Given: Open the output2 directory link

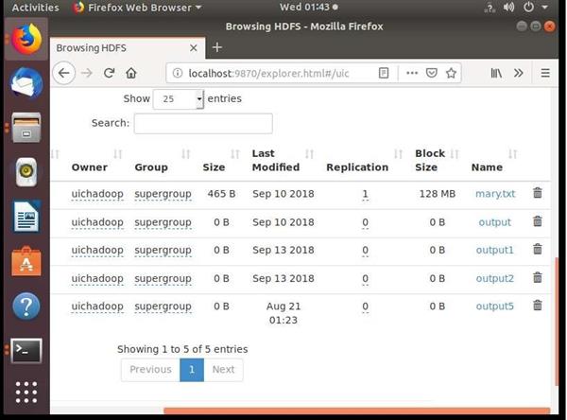Looking at the screenshot, I should click(494, 278).
